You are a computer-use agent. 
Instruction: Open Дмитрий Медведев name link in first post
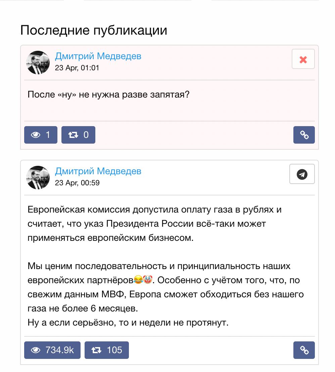pos(98,56)
